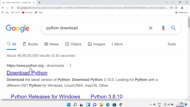Reload the Google search page

click(x=12, y=8)
